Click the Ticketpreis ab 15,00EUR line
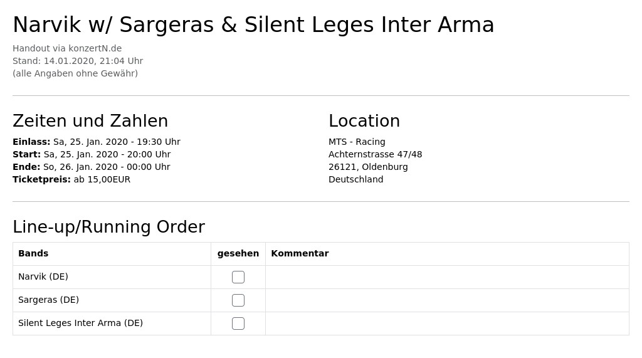642x358 pixels. click(71, 179)
